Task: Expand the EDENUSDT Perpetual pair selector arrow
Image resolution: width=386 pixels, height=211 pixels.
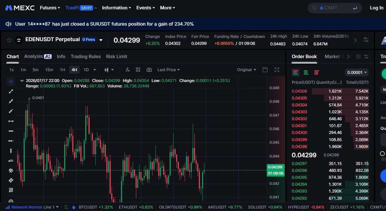Action: point(101,40)
